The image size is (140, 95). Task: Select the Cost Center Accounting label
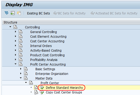[47, 41]
